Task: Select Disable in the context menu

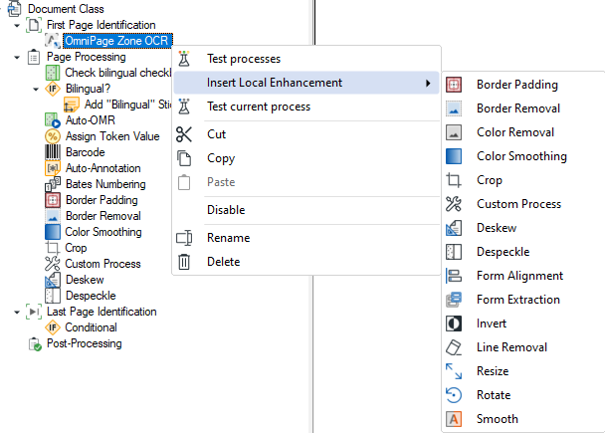Action: 225,210
